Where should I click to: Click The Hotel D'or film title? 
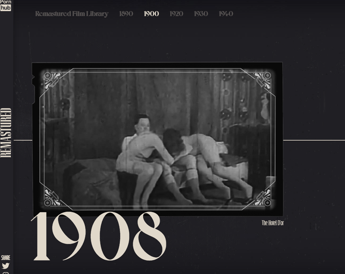pos(273,223)
